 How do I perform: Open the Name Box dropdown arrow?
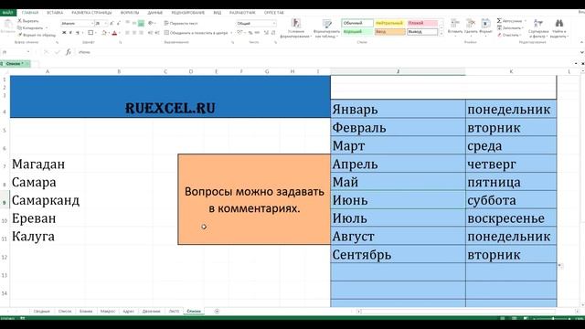pyautogui.click(x=28, y=52)
